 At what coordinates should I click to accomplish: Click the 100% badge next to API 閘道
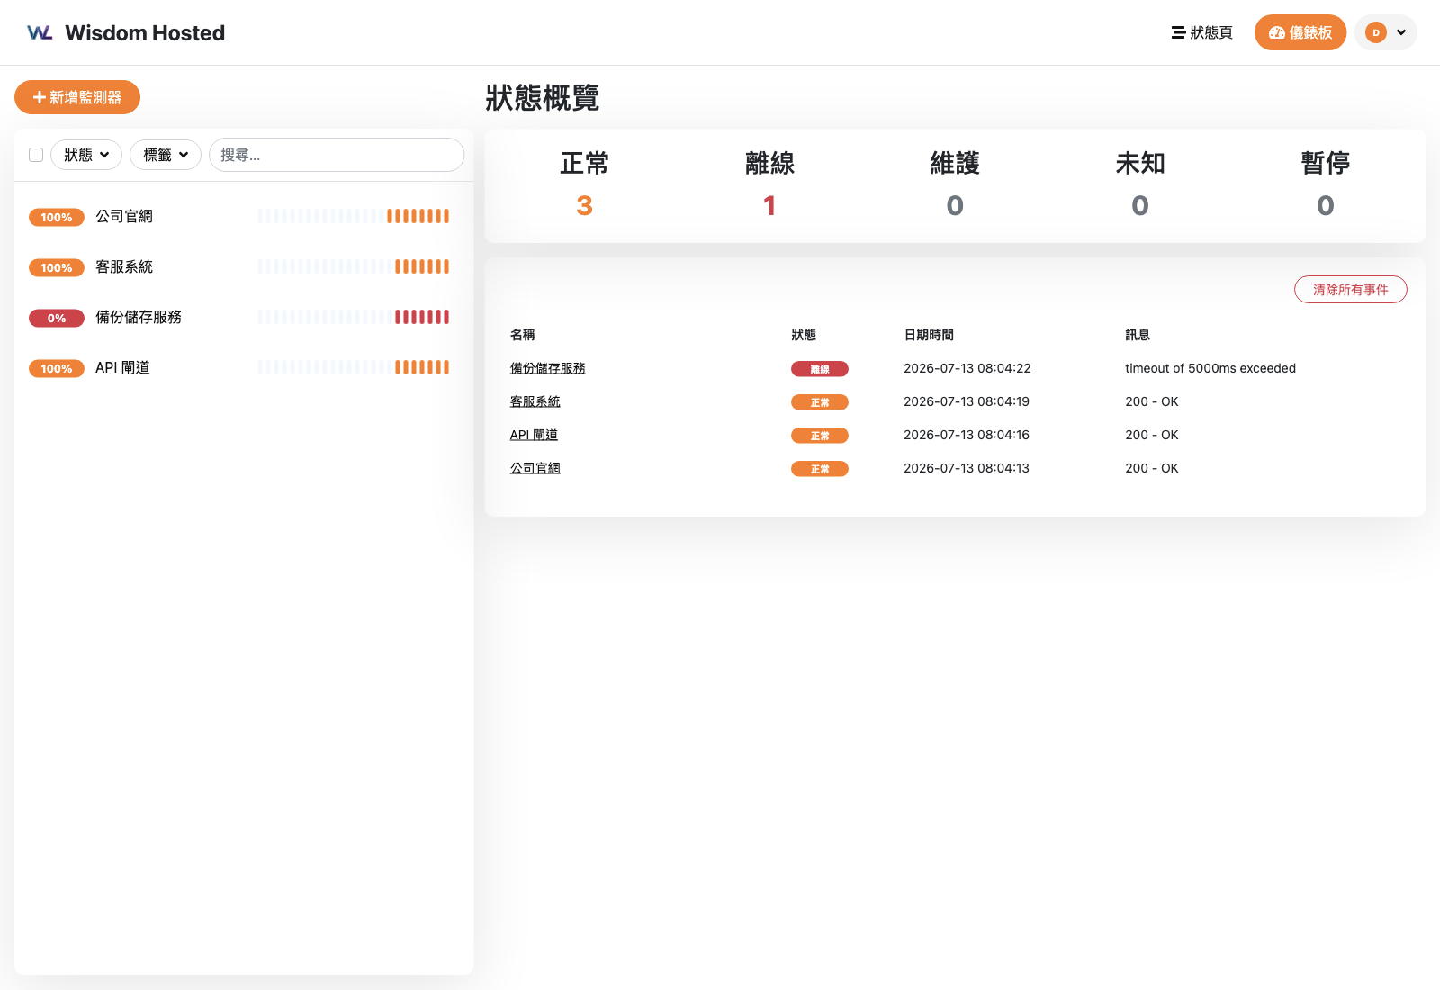(57, 368)
